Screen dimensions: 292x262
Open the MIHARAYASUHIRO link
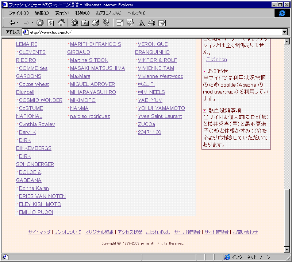click(93, 92)
